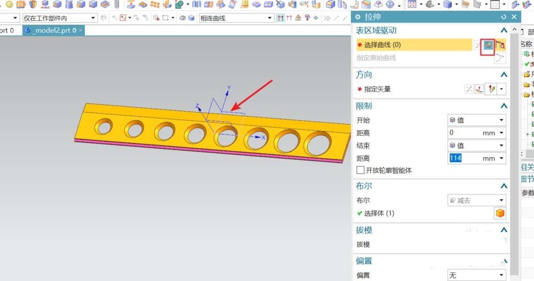
Task: Click the yellow sphere icon in top toolbar
Action: (x=10, y=4)
